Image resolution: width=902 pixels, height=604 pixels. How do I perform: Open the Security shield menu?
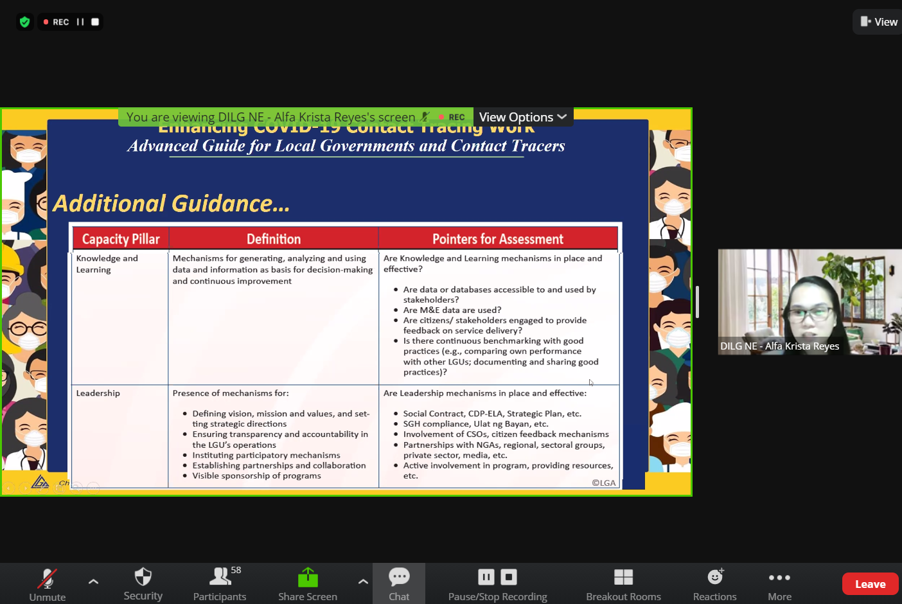[143, 584]
